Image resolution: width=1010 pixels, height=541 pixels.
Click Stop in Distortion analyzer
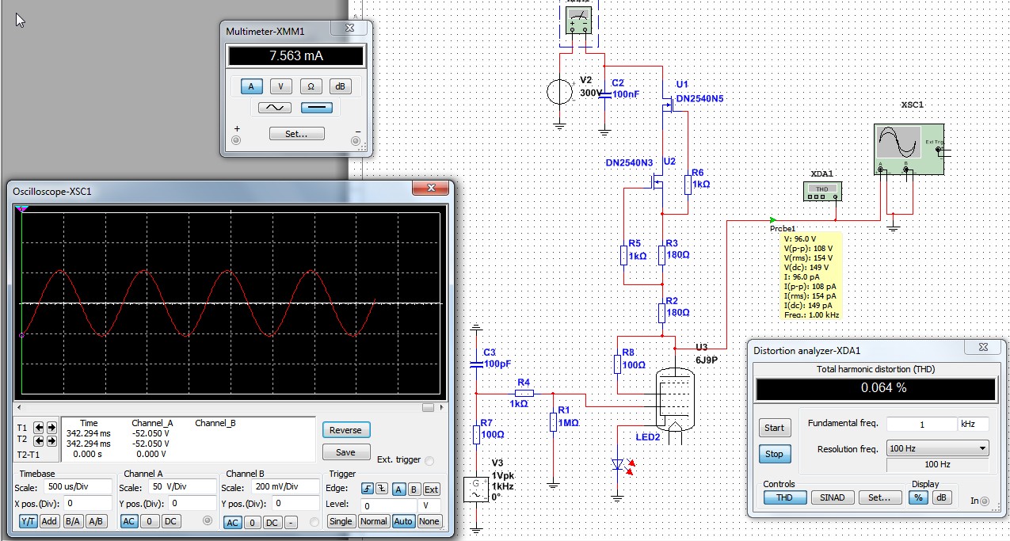coord(774,454)
